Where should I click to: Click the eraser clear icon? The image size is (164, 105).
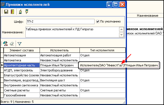point(12,44)
